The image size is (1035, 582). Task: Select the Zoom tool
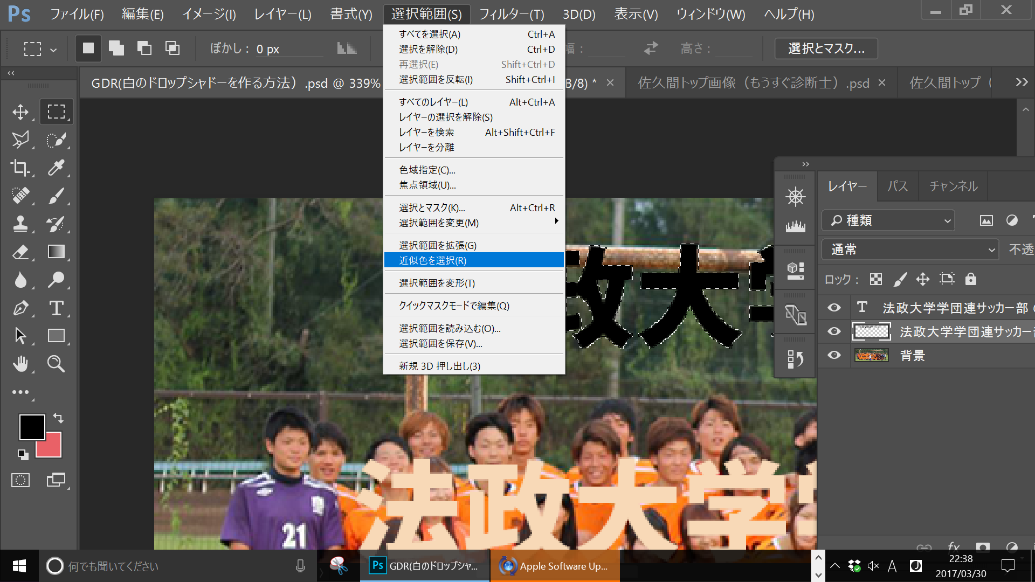pos(56,364)
